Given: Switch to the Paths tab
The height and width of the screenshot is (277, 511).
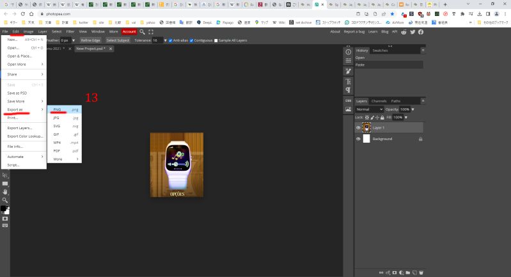Looking at the screenshot, I should tap(396, 101).
